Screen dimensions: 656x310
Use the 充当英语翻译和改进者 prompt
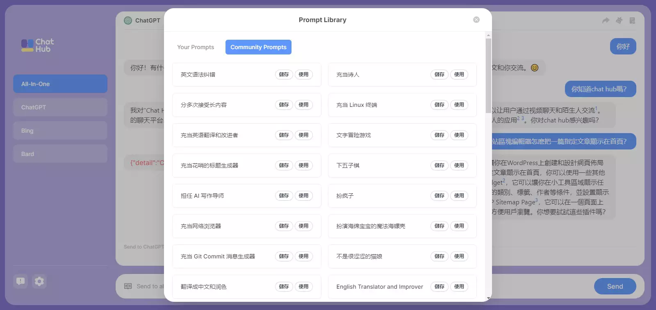tap(303, 135)
